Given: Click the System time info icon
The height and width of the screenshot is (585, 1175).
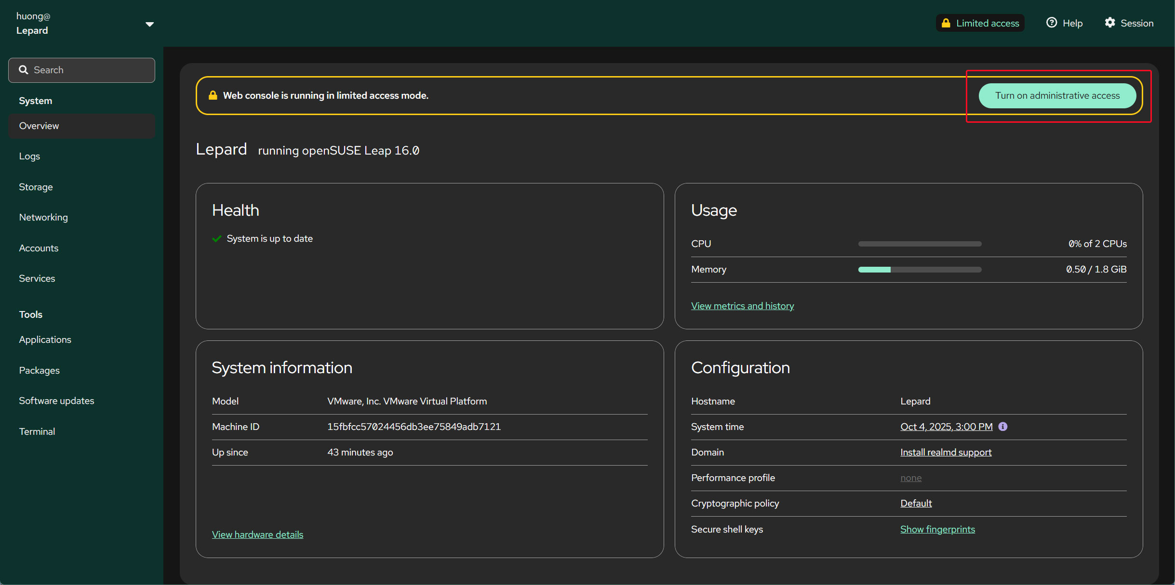Looking at the screenshot, I should pos(1003,427).
